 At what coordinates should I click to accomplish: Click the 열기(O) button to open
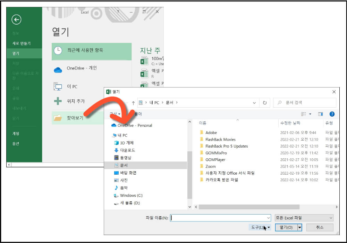point(286,227)
